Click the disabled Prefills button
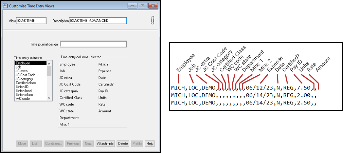The image size is (343, 153). click(x=137, y=144)
